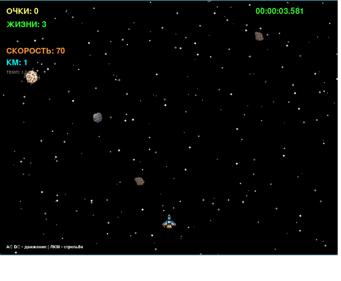Click the white strip below the game

(170, 268)
